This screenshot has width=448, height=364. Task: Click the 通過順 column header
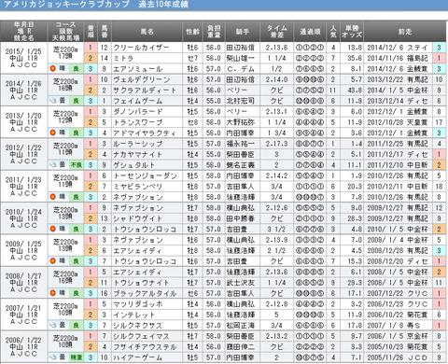310,32
